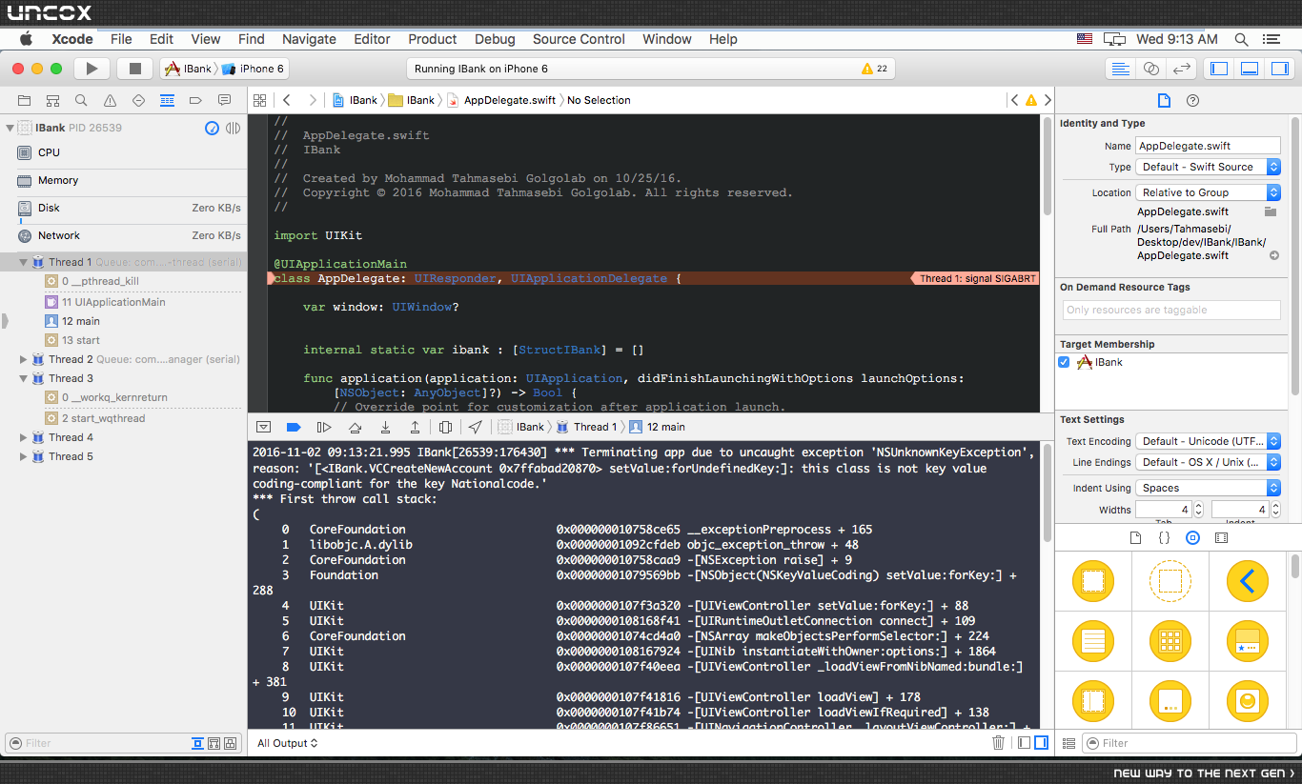Open the Product menu
This screenshot has width=1302, height=784.
[433, 39]
